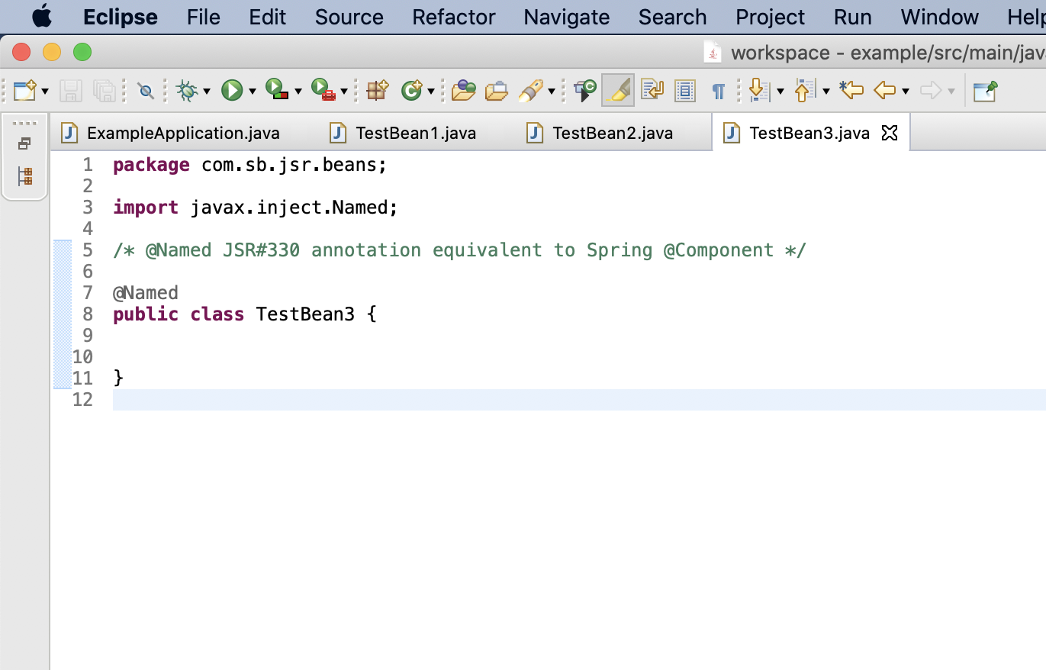
Task: Open the Refactor menu
Action: (x=453, y=17)
